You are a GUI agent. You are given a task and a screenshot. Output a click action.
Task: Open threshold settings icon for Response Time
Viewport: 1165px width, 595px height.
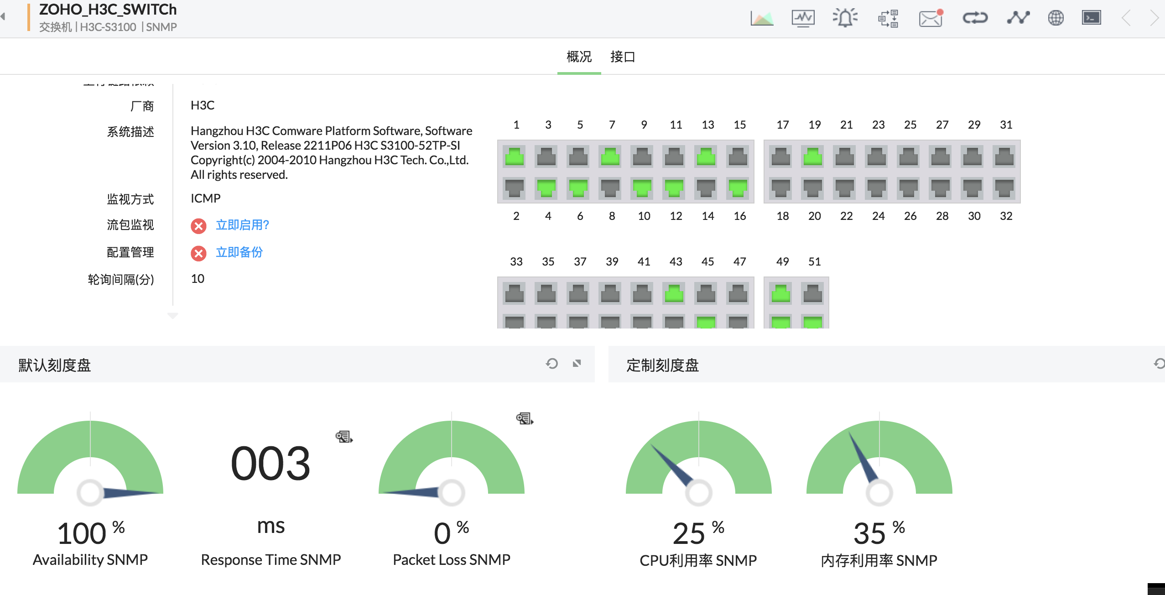point(344,437)
